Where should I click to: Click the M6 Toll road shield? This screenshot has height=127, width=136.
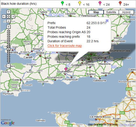(x=53, y=15)
